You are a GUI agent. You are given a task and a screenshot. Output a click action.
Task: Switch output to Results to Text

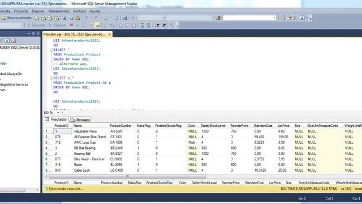tap(120, 25)
